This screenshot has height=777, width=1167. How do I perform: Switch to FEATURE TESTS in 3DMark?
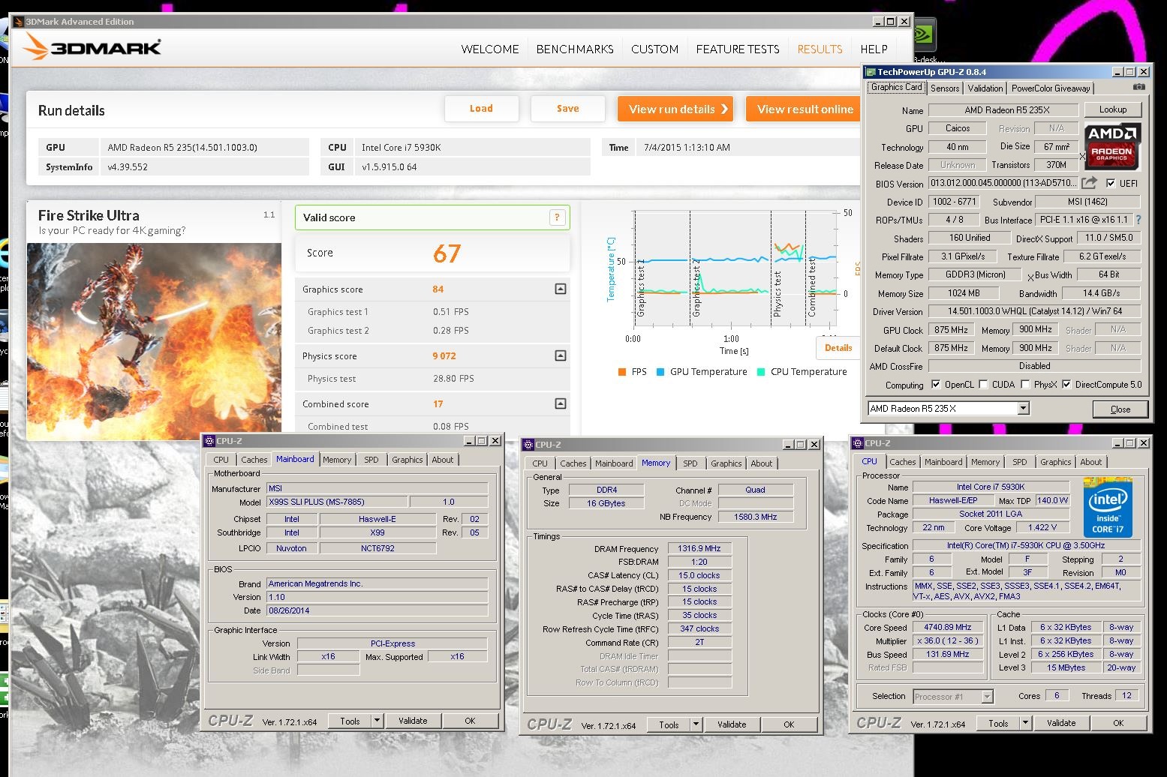pyautogui.click(x=738, y=49)
